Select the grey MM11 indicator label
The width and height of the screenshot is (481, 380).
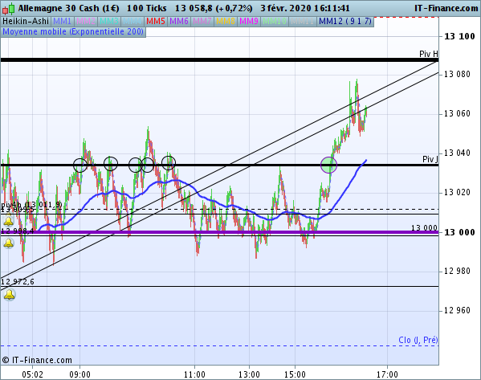(x=303, y=21)
